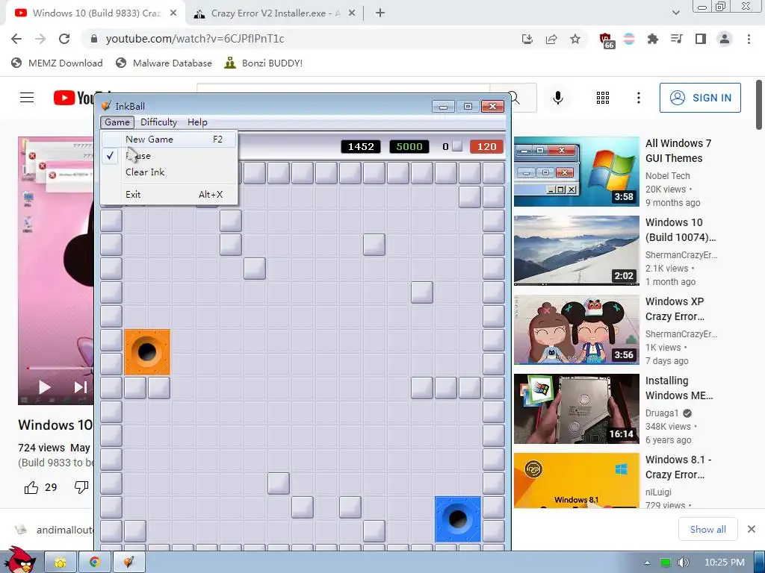Open the Bonzi BUDDY! bookmark
This screenshot has width=765, height=573.
(x=264, y=63)
